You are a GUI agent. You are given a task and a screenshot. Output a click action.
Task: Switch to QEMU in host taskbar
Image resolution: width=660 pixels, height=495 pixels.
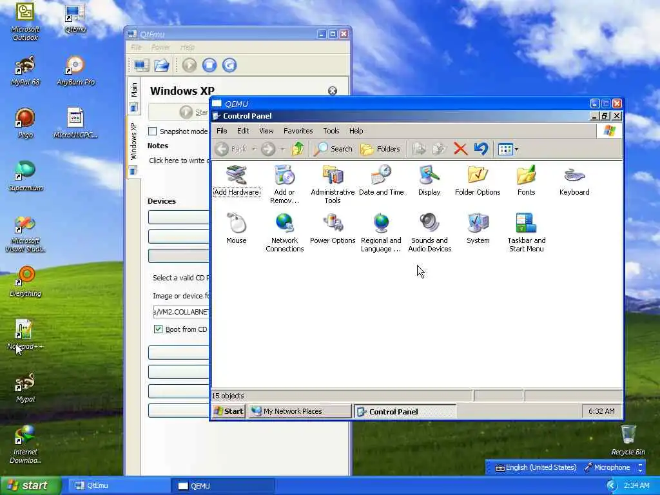coord(222,486)
